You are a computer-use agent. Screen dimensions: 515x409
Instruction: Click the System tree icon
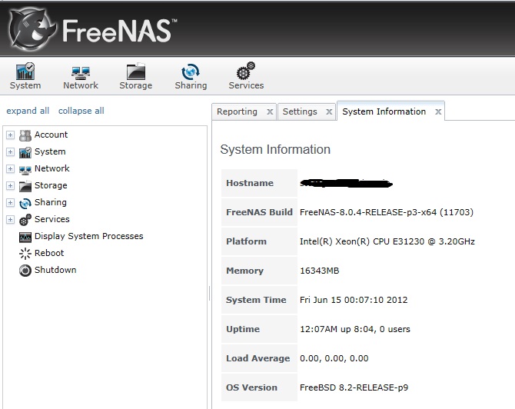click(25, 152)
